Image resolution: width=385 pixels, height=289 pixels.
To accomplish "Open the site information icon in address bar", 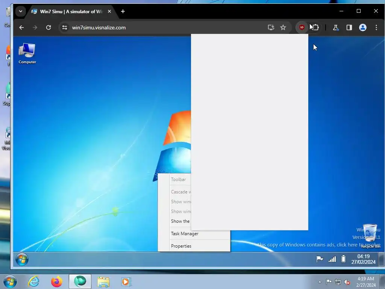I will click(x=65, y=27).
